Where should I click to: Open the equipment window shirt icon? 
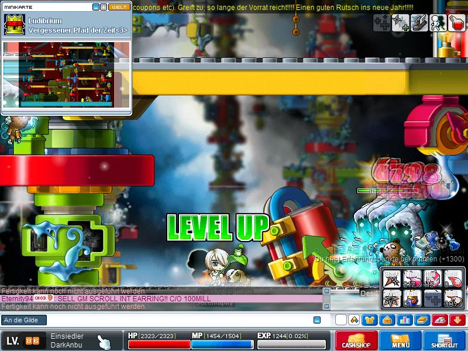(370, 320)
